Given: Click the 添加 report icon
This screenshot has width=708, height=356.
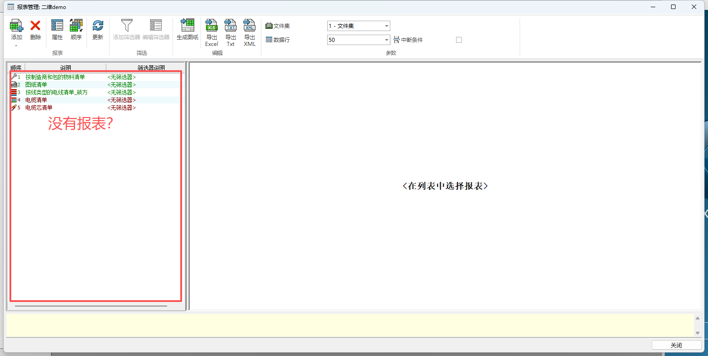Looking at the screenshot, I should [x=16, y=26].
